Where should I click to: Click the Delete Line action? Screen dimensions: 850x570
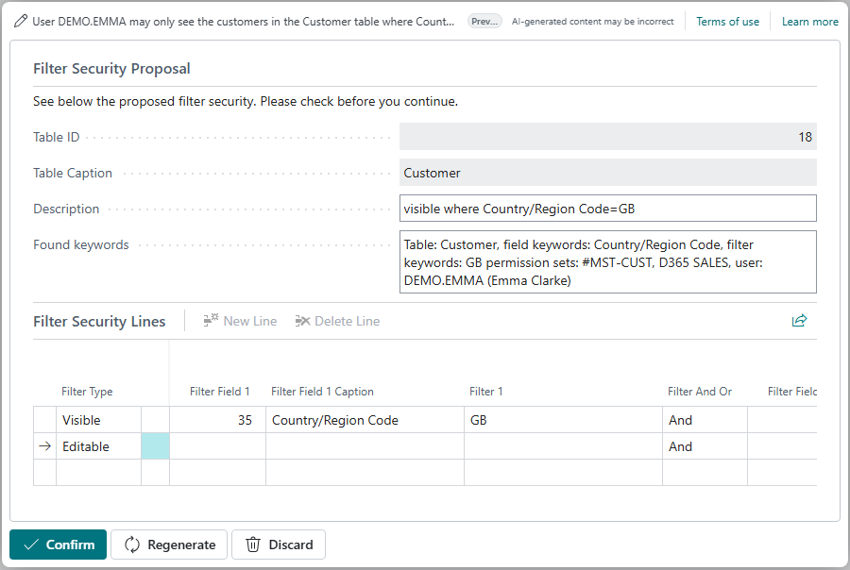(x=337, y=321)
